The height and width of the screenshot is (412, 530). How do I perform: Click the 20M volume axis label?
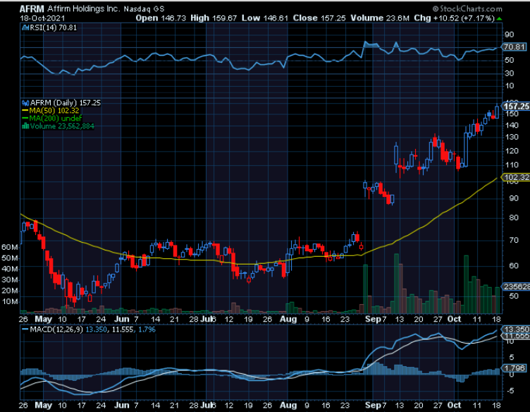tap(9, 291)
